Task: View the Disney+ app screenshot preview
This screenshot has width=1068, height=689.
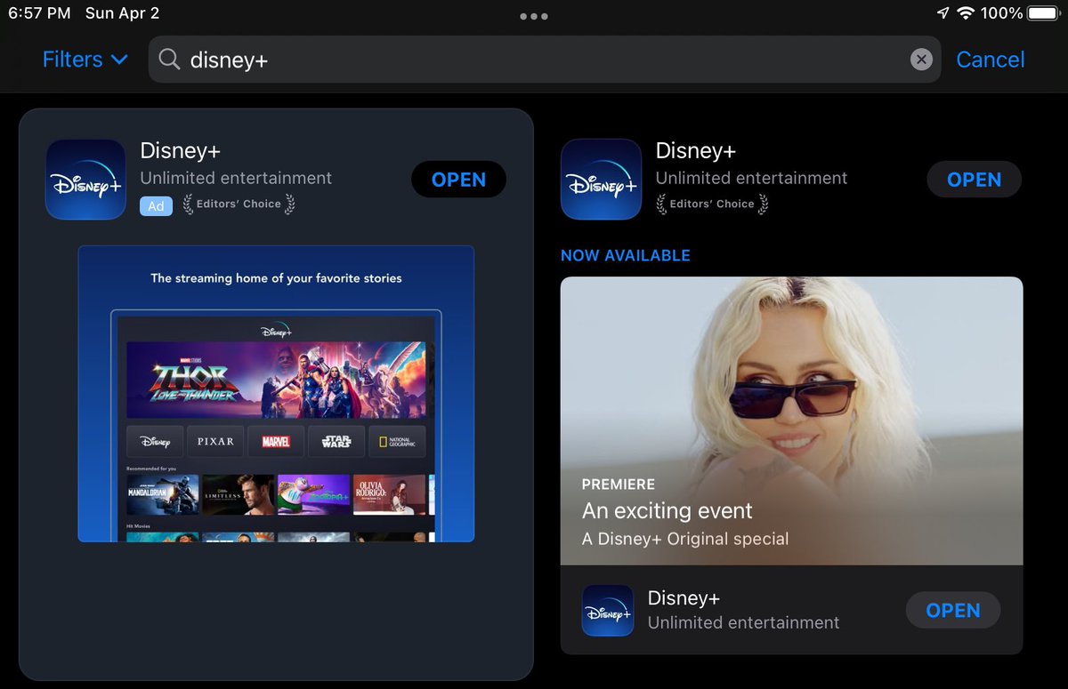Action: tap(276, 394)
